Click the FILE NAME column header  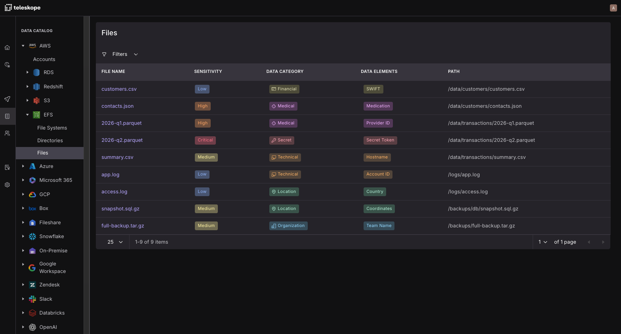[113, 72]
